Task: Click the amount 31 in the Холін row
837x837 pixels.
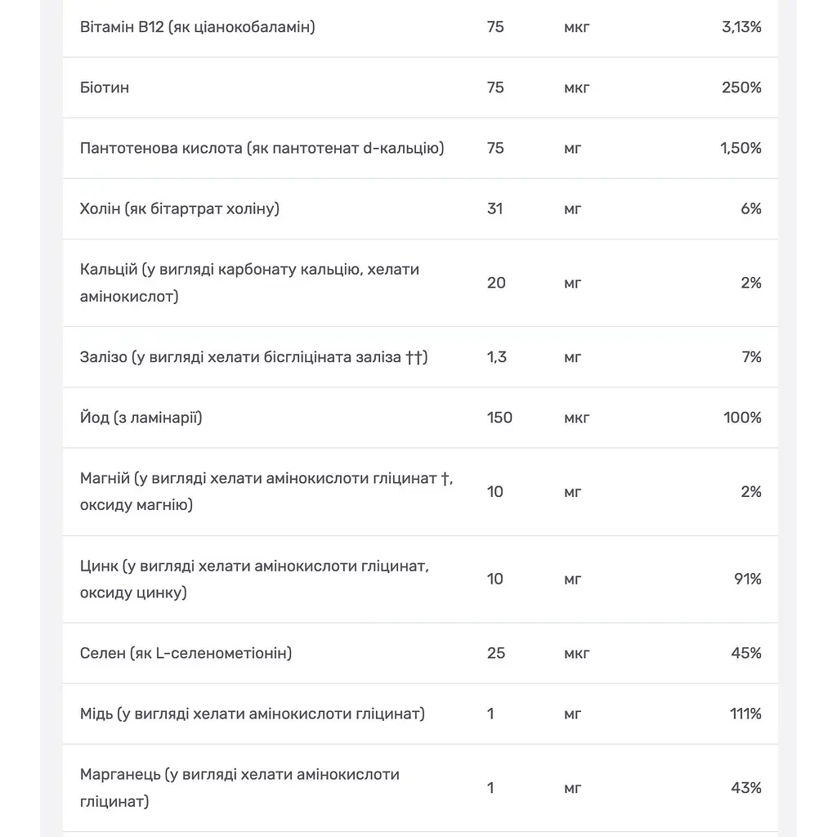Action: click(x=495, y=208)
